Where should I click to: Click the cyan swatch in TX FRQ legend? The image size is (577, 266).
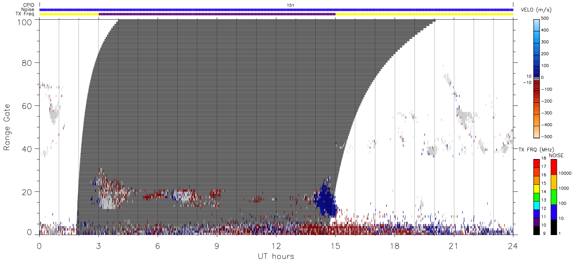point(536,205)
